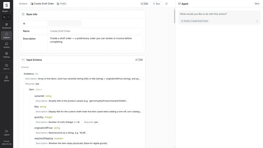263x148 pixels.
Task: Expand the Shopify workspace switcher dropdown
Action: 7,11
